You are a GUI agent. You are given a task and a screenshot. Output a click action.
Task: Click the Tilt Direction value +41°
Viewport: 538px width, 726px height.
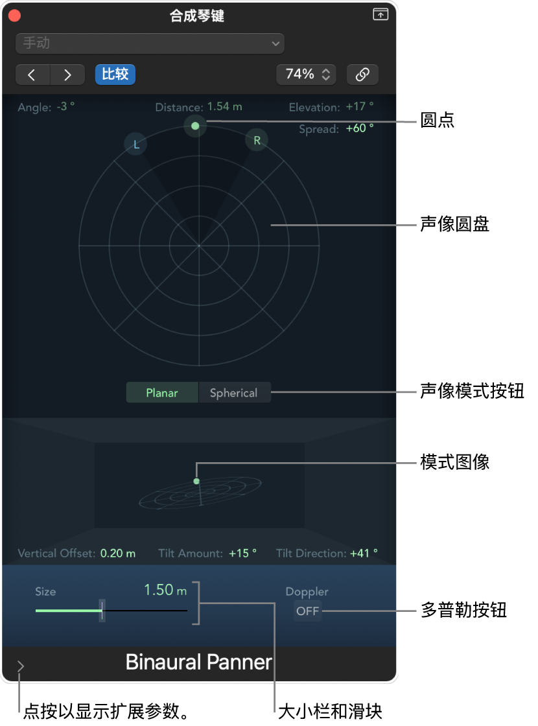pos(364,554)
